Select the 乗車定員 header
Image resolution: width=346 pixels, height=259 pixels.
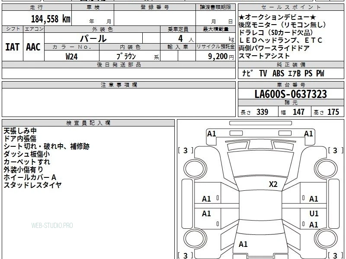coord(178,29)
